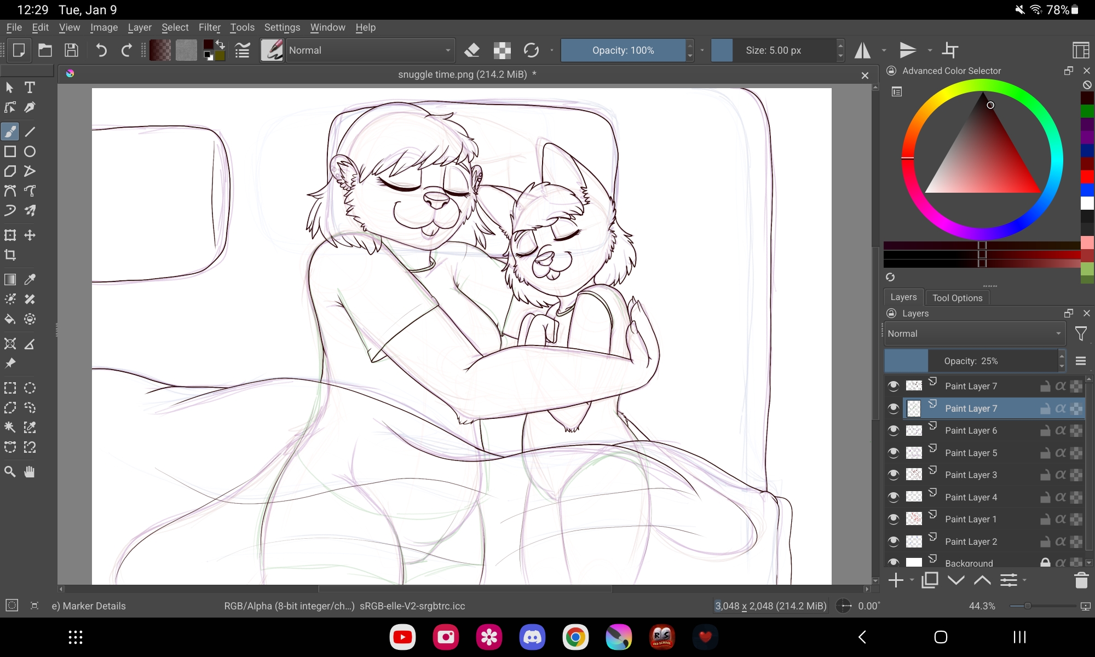Open layer blending mode dropdown
The width and height of the screenshot is (1095, 657).
(973, 333)
